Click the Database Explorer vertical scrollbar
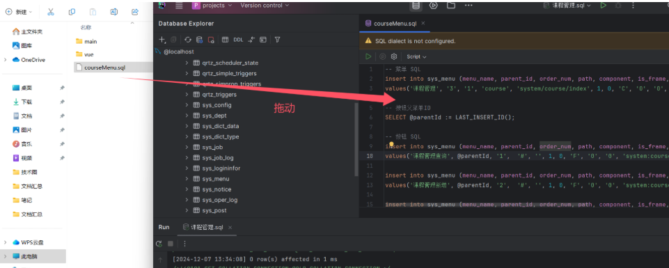Image resolution: width=669 pixels, height=268 pixels. [x=356, y=139]
